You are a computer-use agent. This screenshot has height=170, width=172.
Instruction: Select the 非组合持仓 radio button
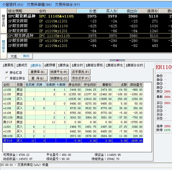coord(7,78)
